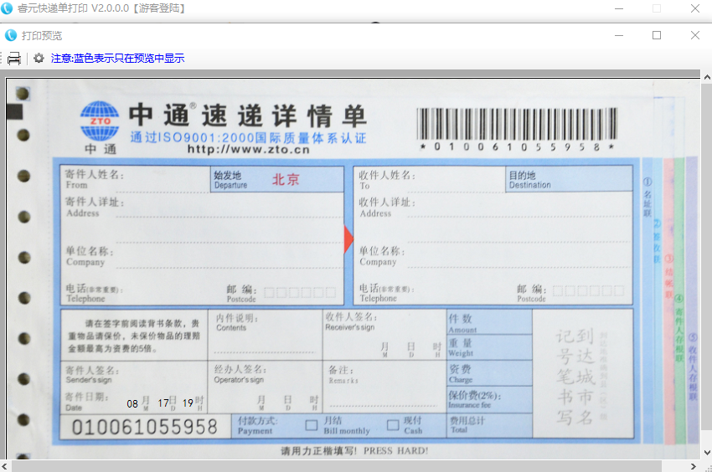The width and height of the screenshot is (712, 472).
Task: Click the vertical scrollbar up arrow
Action: (x=707, y=77)
